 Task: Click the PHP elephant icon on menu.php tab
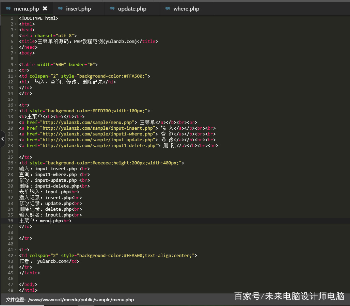[8, 9]
